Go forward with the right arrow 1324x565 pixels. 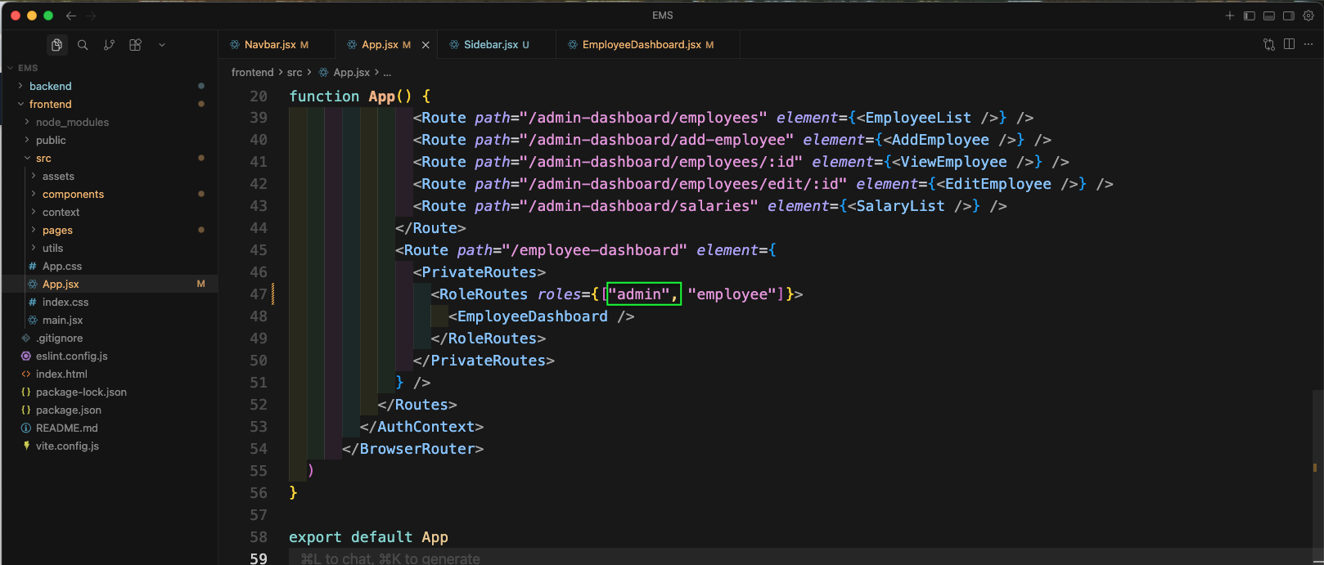pos(91,16)
